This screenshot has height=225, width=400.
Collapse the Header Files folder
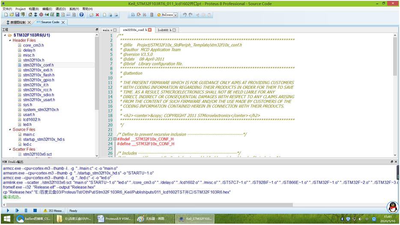(x=10, y=40)
